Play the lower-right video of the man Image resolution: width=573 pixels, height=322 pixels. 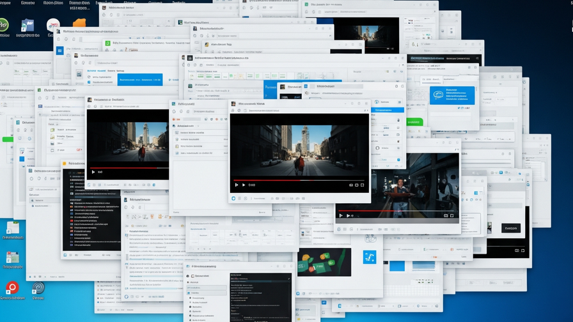click(341, 215)
